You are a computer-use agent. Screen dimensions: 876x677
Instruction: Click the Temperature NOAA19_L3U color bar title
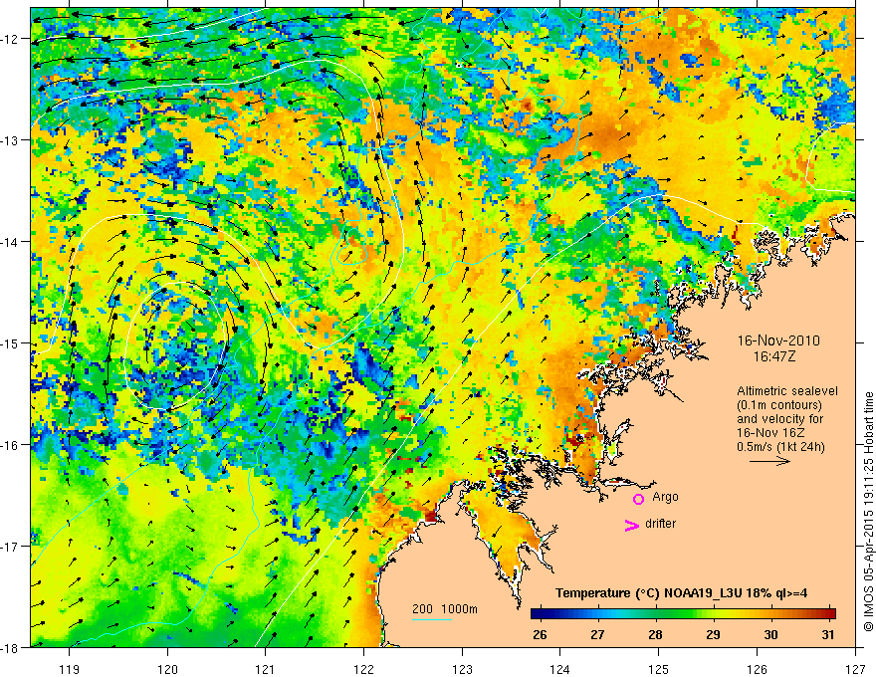click(x=681, y=593)
